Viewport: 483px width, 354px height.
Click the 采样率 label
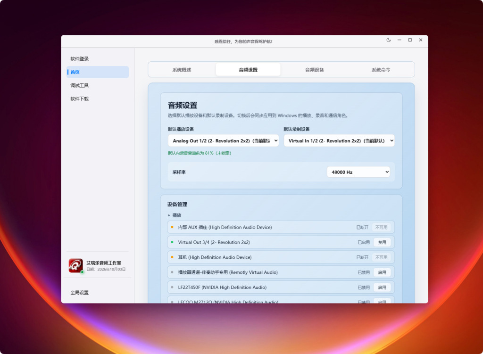[179, 172]
